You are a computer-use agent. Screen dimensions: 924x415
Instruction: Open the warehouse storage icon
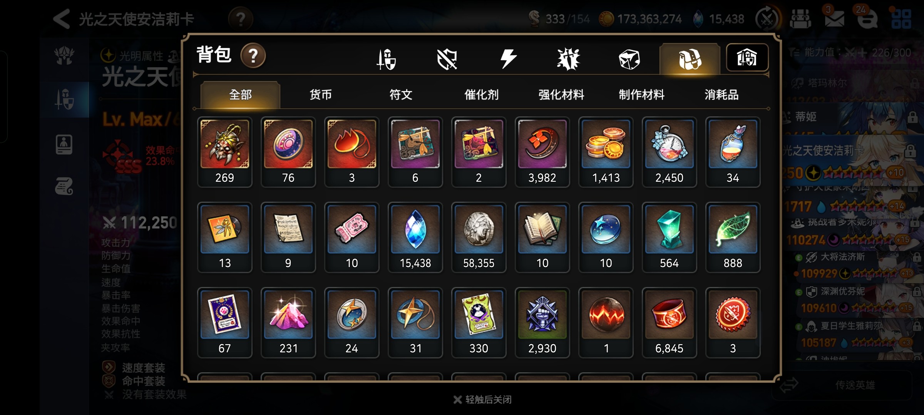click(x=747, y=58)
